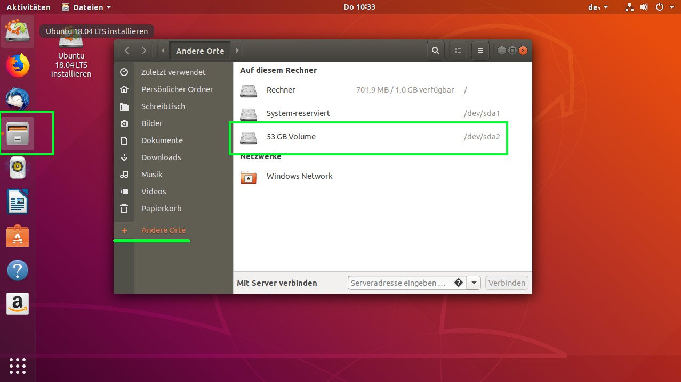This screenshot has height=382, width=681.
Task: Click the network icon in top bar
Action: [629, 7]
